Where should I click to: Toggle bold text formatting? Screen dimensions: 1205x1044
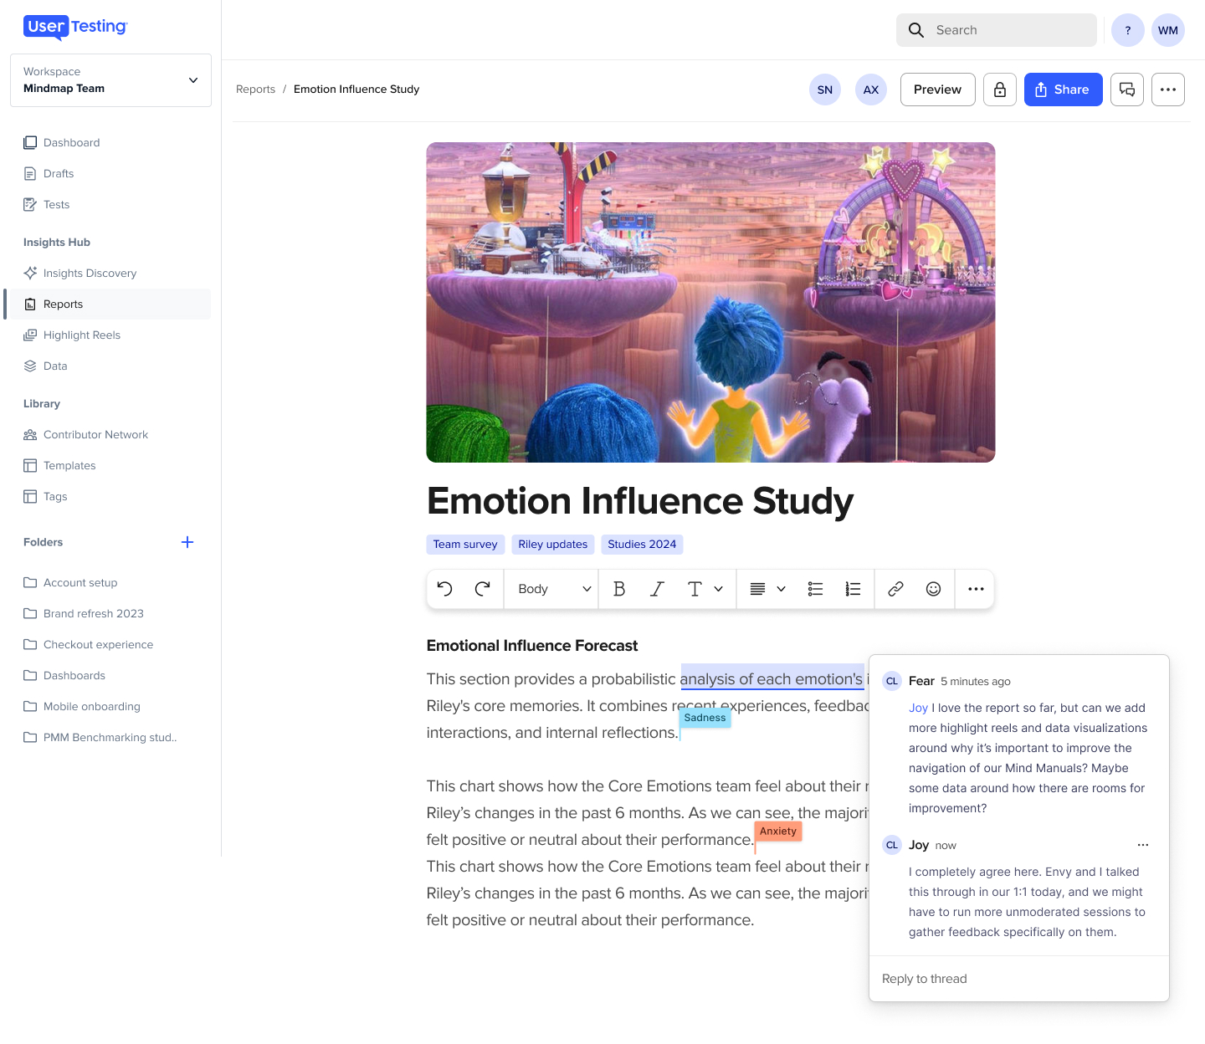pyautogui.click(x=619, y=589)
